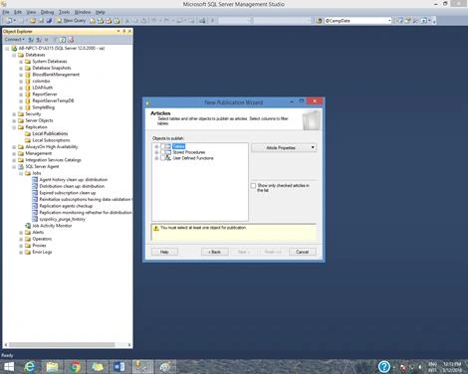
Task: Check the Tables checkbox in wizard
Action: [162, 146]
